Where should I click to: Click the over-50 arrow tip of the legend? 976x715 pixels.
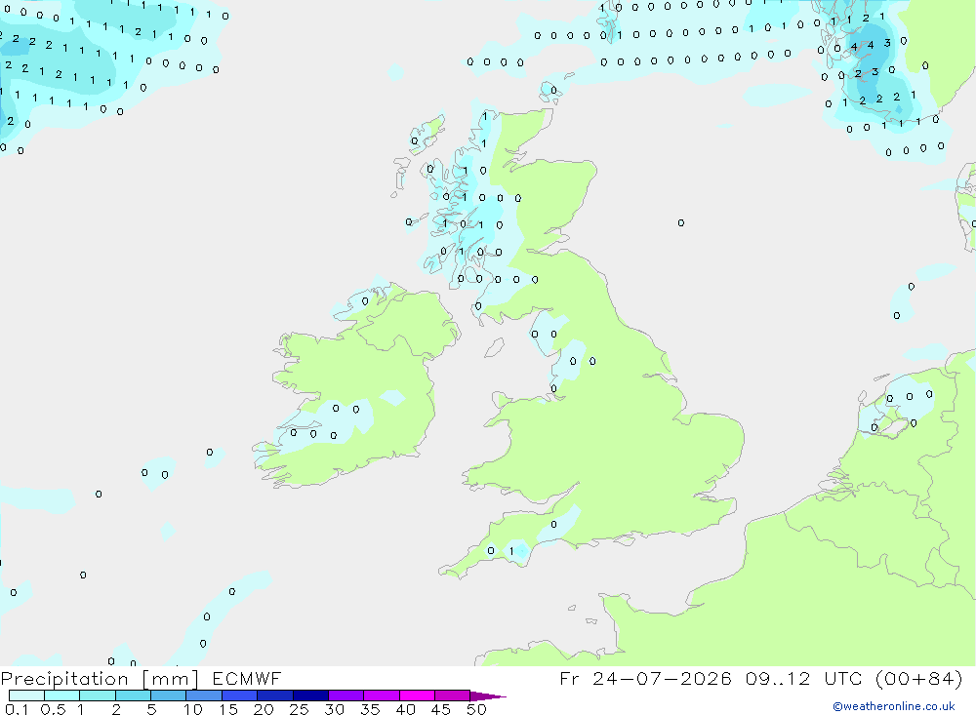pos(488,696)
